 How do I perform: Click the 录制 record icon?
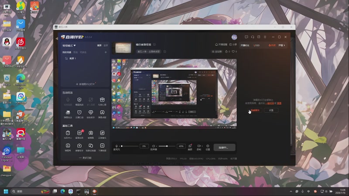[x=199, y=146]
